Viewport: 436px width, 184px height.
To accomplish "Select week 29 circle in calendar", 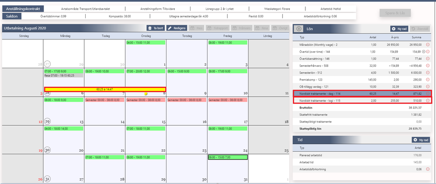I will [48, 122].
